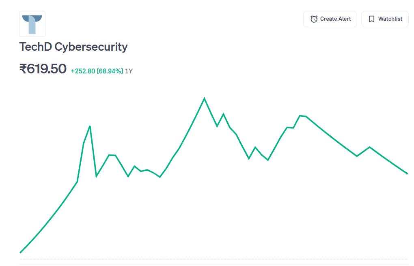The height and width of the screenshot is (266, 414).
Task: Click the first sharp spike peak on the chart
Action: tap(90, 126)
